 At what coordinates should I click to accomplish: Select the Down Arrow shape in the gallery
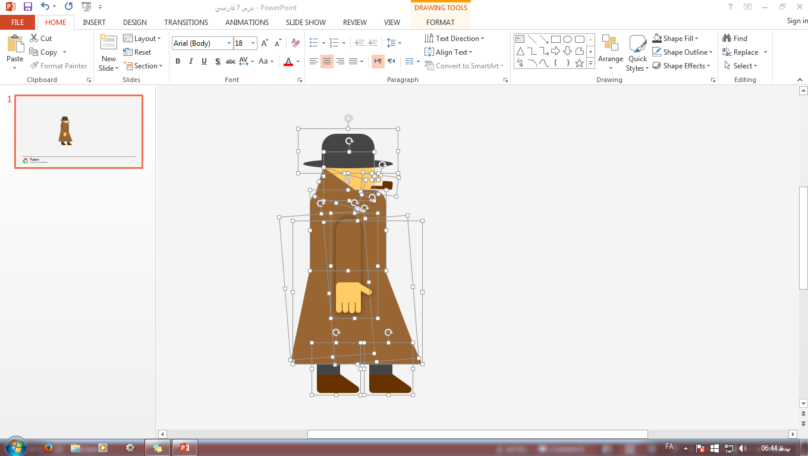[x=568, y=51]
